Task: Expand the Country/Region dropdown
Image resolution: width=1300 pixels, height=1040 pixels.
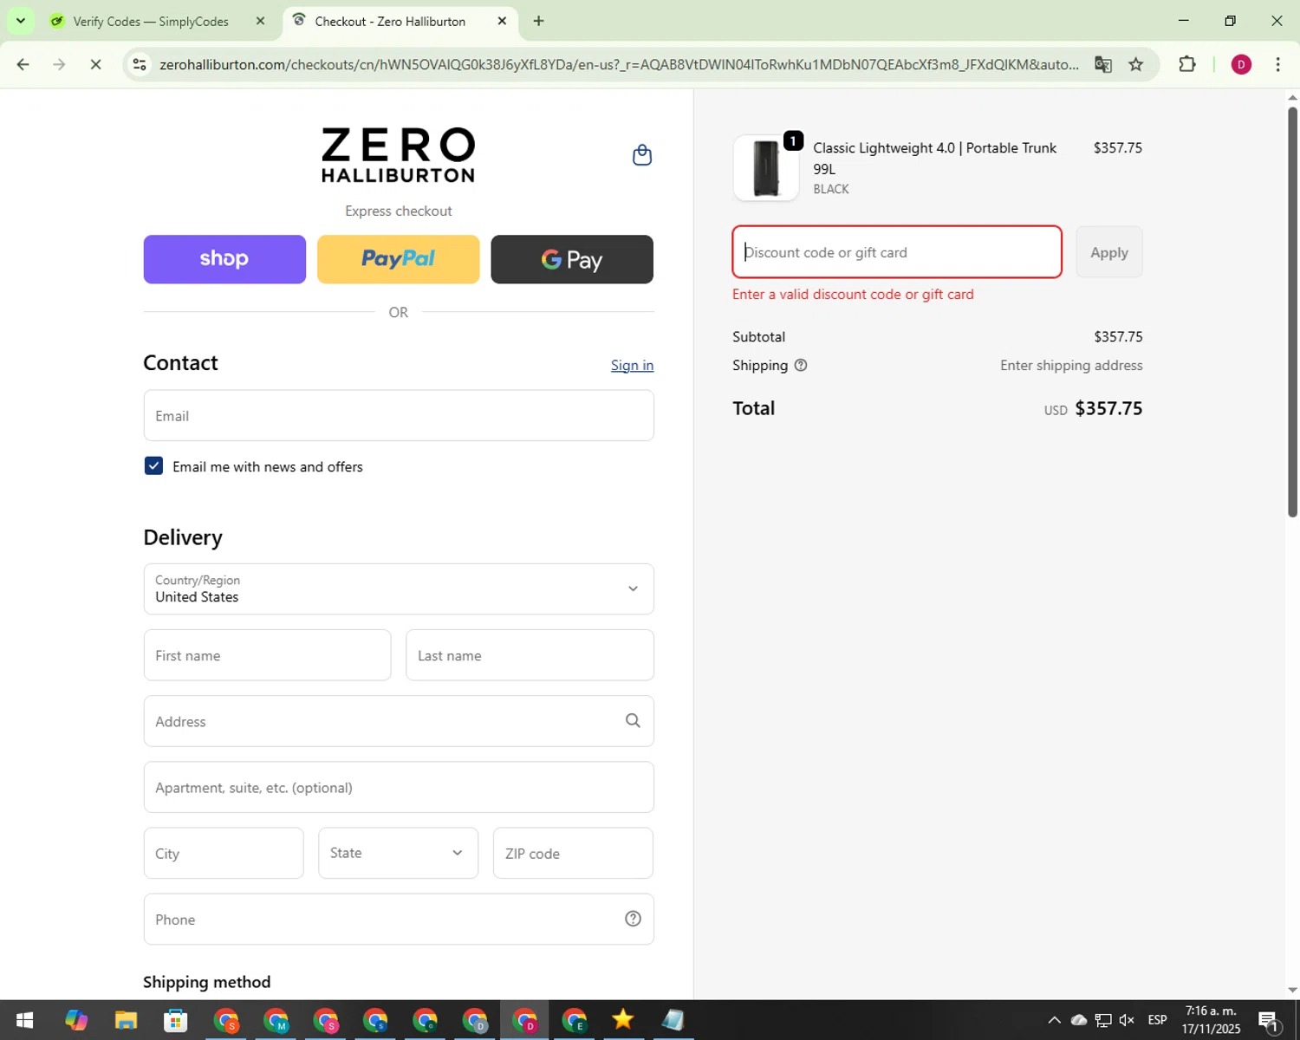Action: 399,589
